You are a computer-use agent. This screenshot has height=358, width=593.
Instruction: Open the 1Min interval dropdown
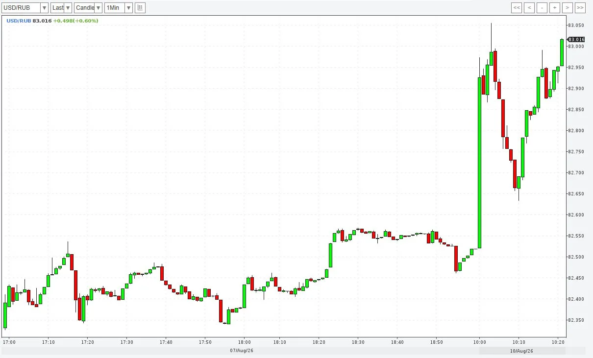[119, 8]
